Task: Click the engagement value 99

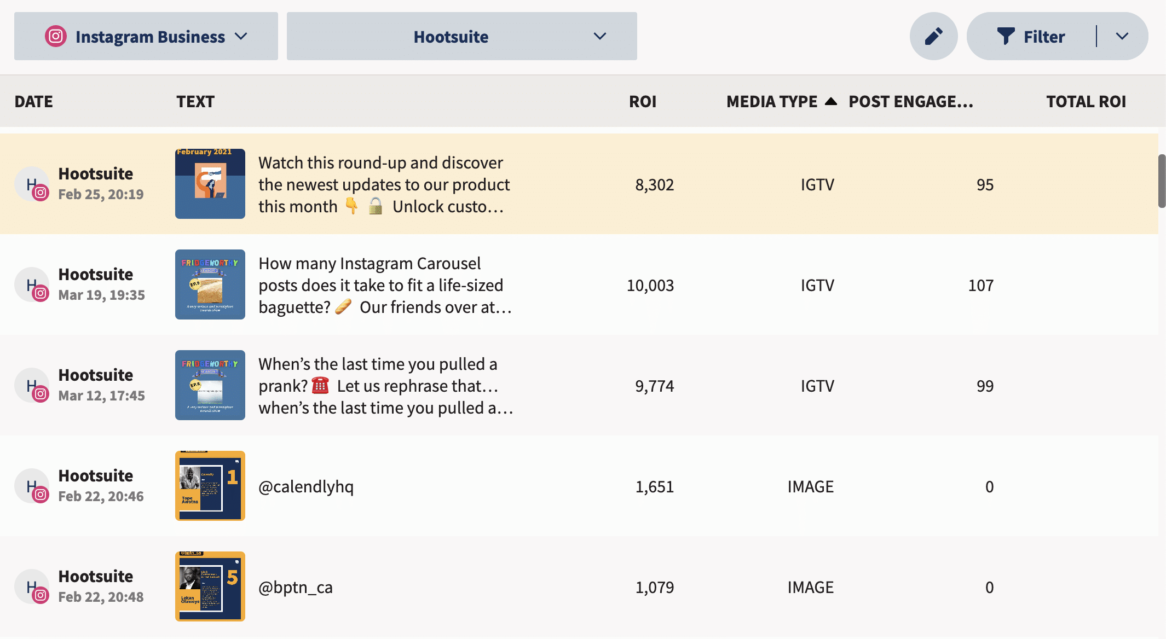Action: tap(985, 386)
